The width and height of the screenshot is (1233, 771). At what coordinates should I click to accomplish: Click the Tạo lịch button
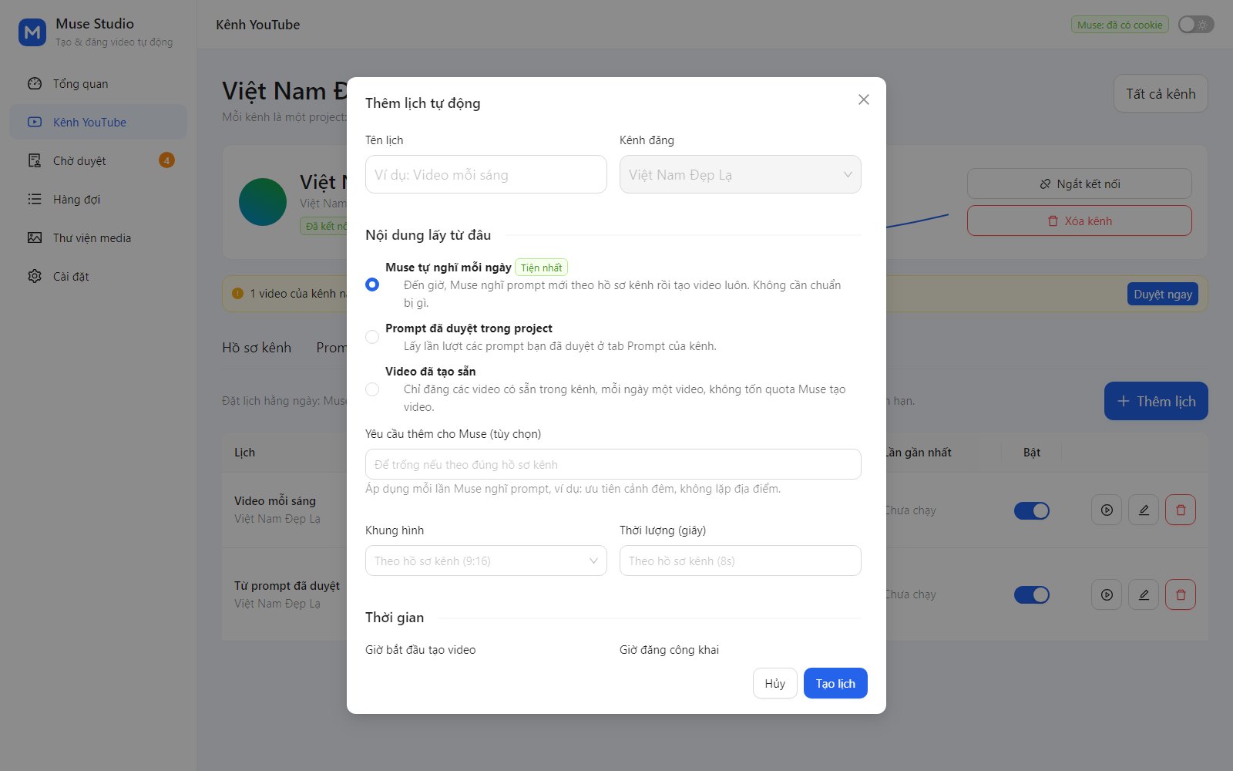pos(835,683)
